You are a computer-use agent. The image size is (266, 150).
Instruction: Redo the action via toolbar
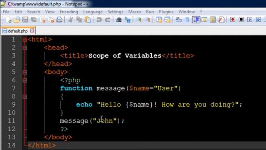[x=108, y=20]
